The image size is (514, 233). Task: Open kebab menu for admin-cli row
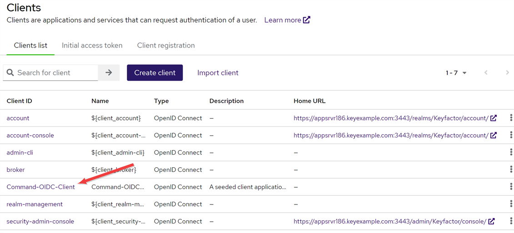point(511,152)
